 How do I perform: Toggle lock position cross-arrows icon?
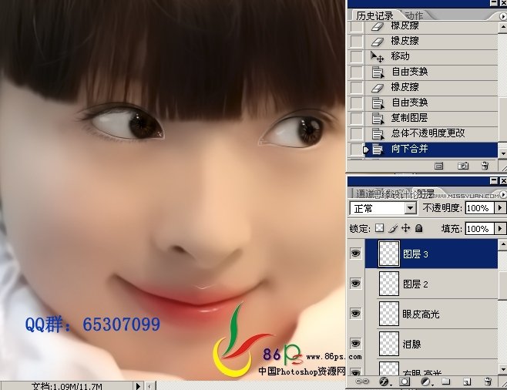(x=405, y=228)
